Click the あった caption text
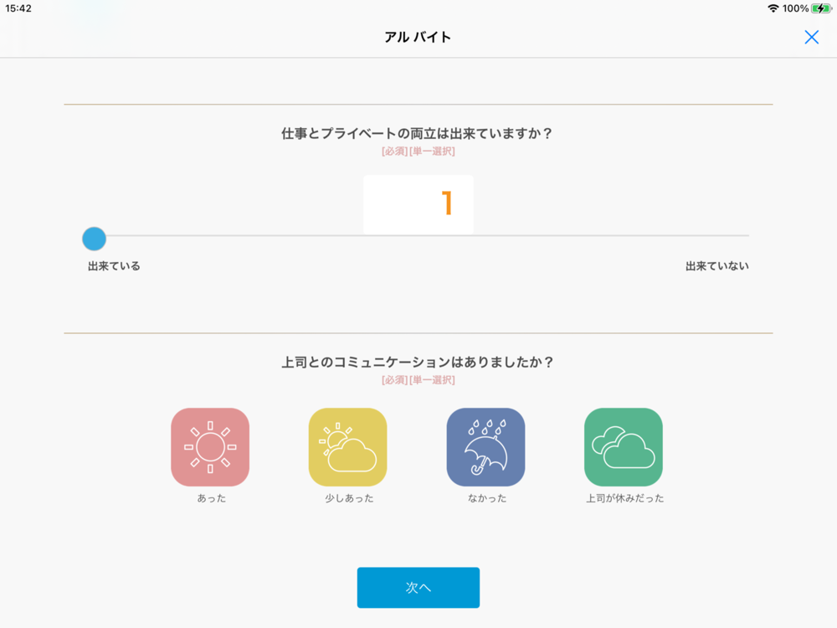 tap(212, 498)
